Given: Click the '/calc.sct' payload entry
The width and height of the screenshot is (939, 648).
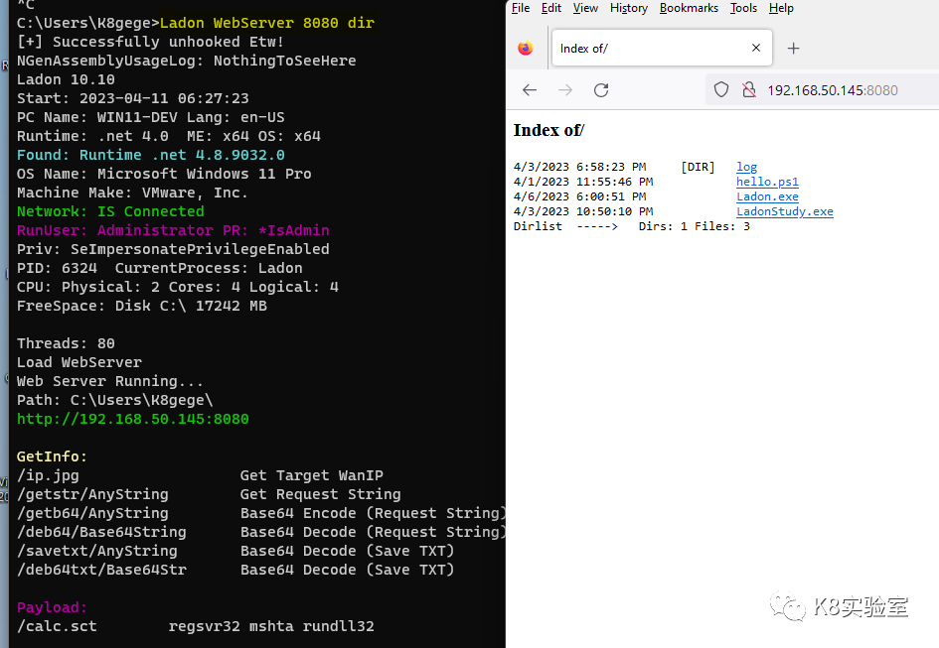Looking at the screenshot, I should click(x=57, y=626).
